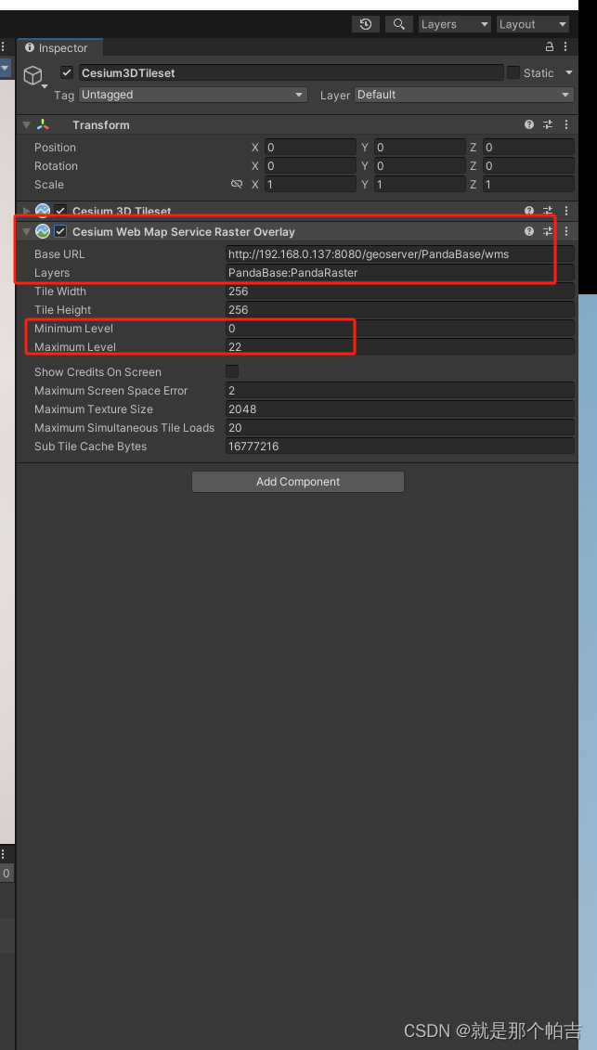Click the Transform component axes icon
Viewport: 597px width, 1050px height.
43,124
